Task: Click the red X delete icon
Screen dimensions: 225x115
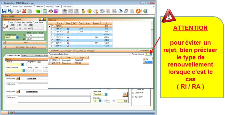Action: click(x=24, y=11)
